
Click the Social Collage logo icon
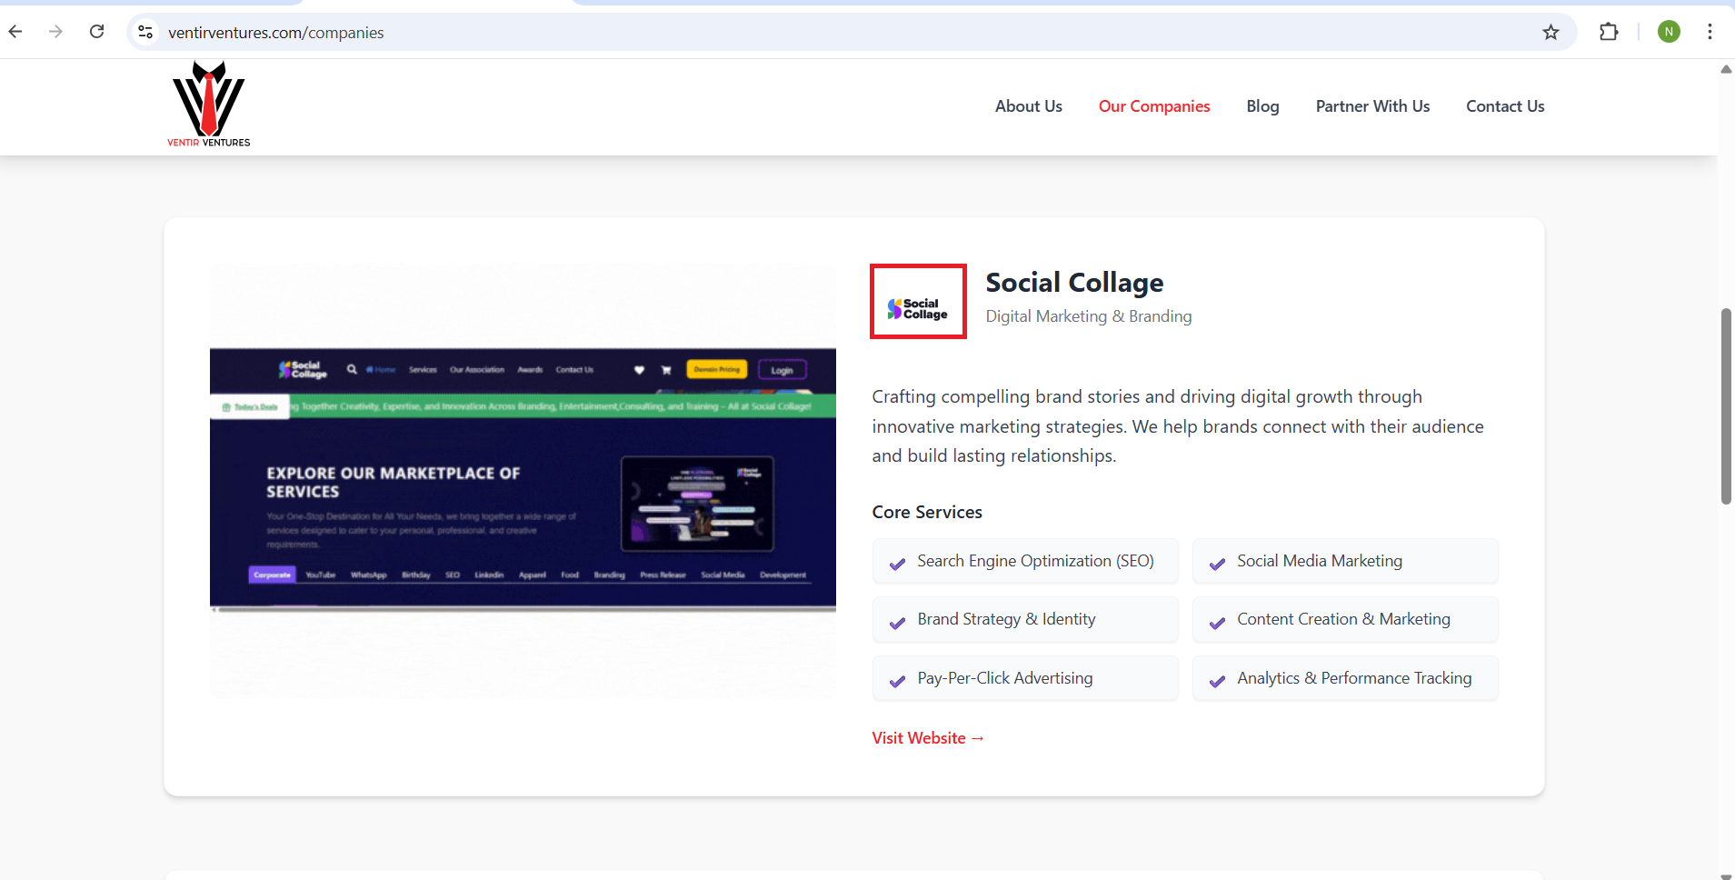coord(918,302)
